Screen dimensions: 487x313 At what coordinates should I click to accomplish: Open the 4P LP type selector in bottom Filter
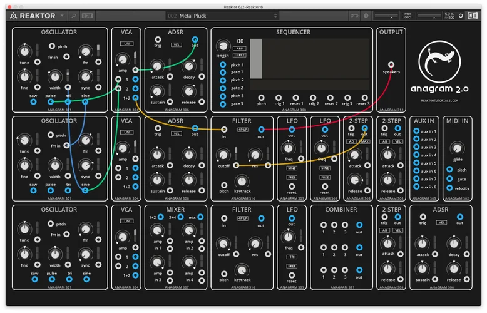[243, 218]
